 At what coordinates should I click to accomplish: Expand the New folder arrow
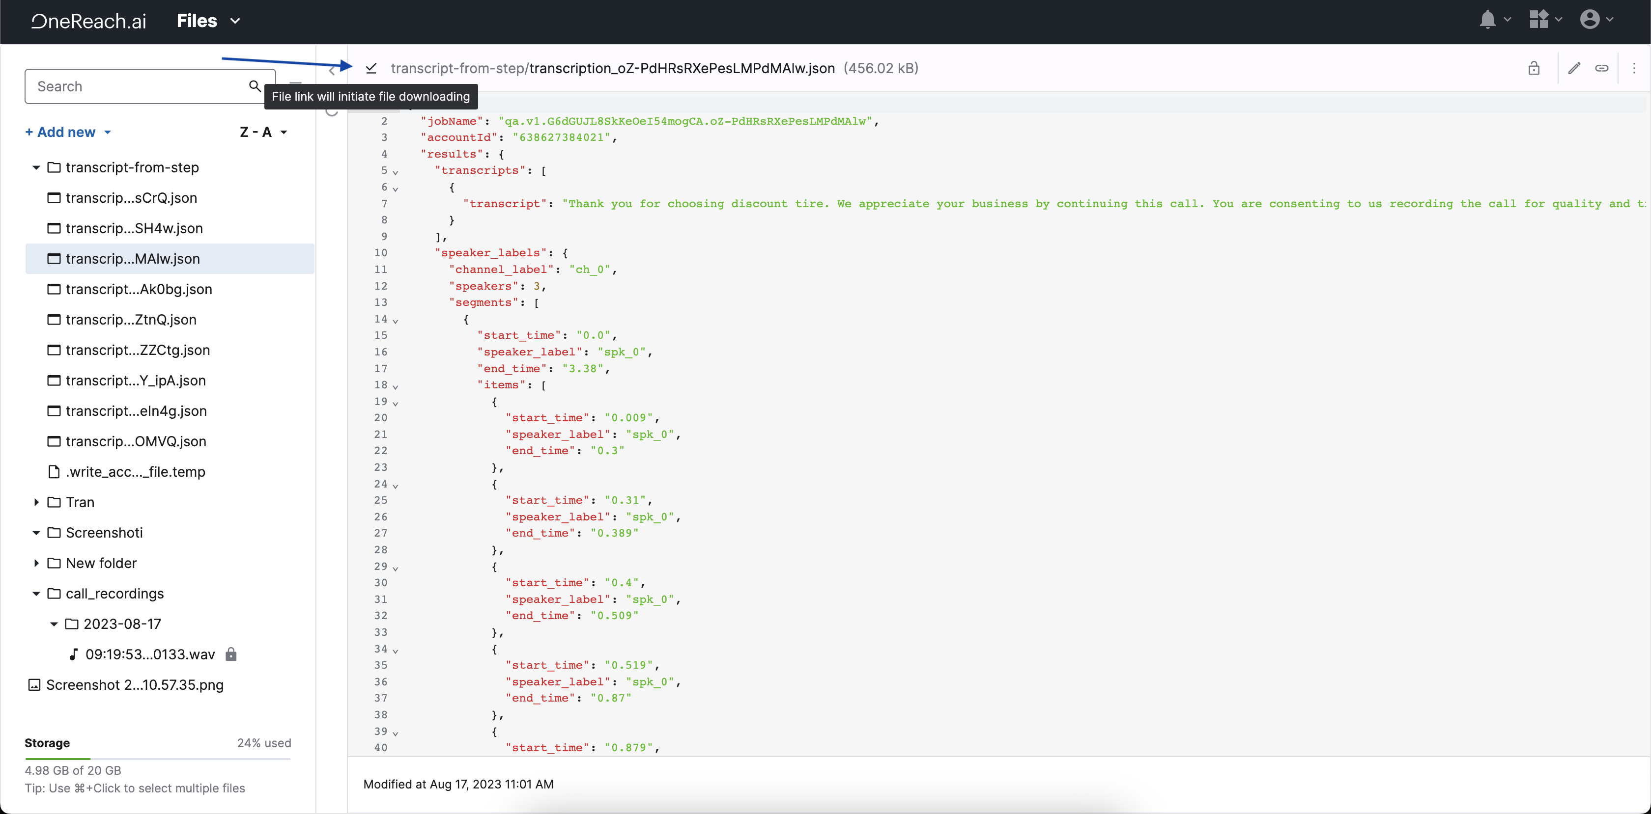pyautogui.click(x=36, y=563)
